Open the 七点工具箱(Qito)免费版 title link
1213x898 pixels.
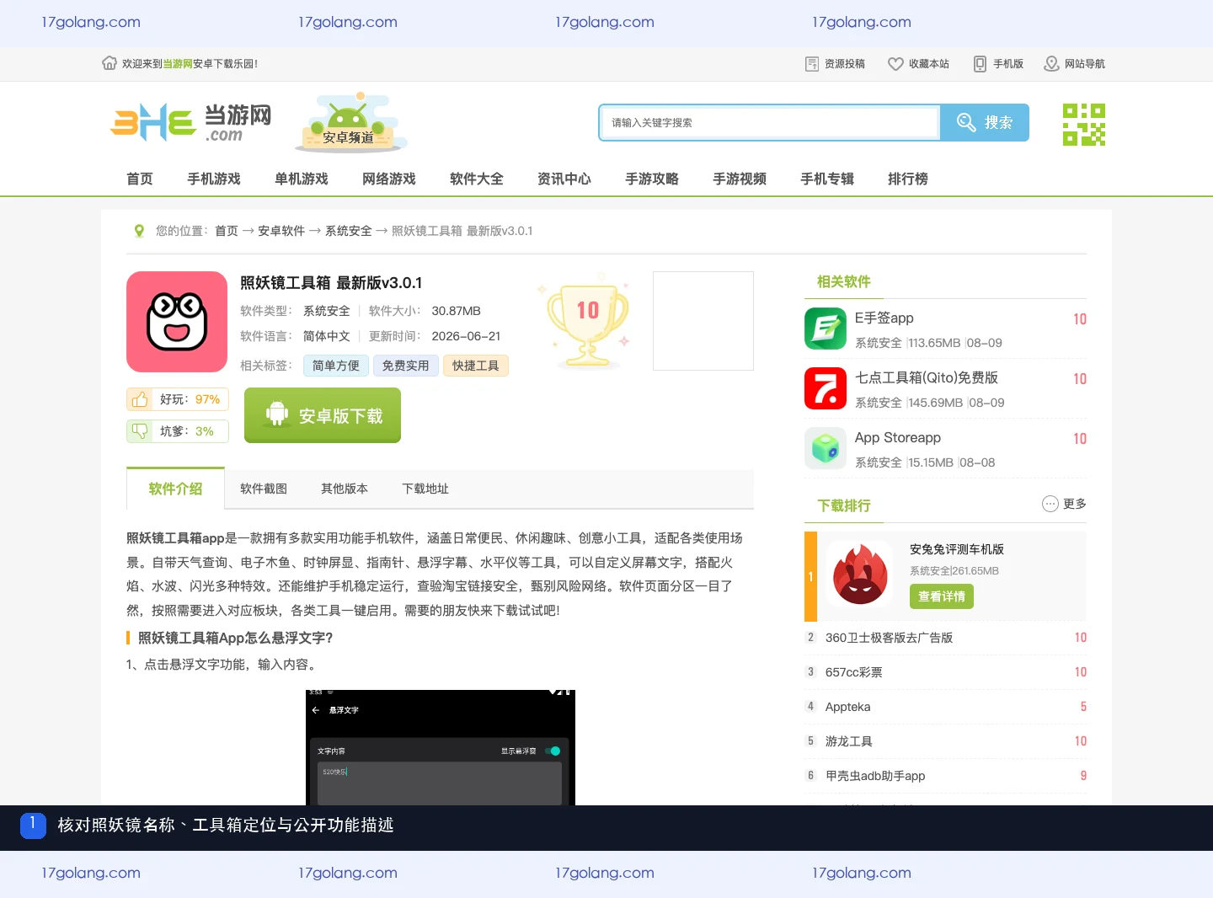coord(927,377)
